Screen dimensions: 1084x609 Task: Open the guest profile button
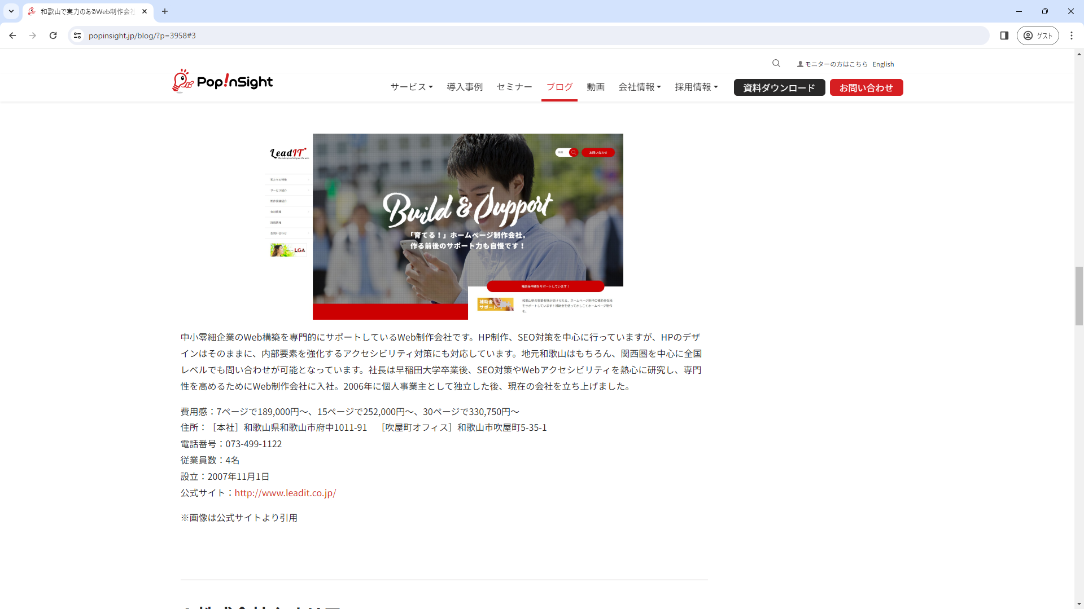[1038, 36]
